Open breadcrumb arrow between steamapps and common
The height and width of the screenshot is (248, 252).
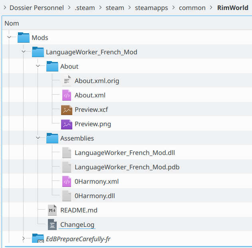(174, 8)
